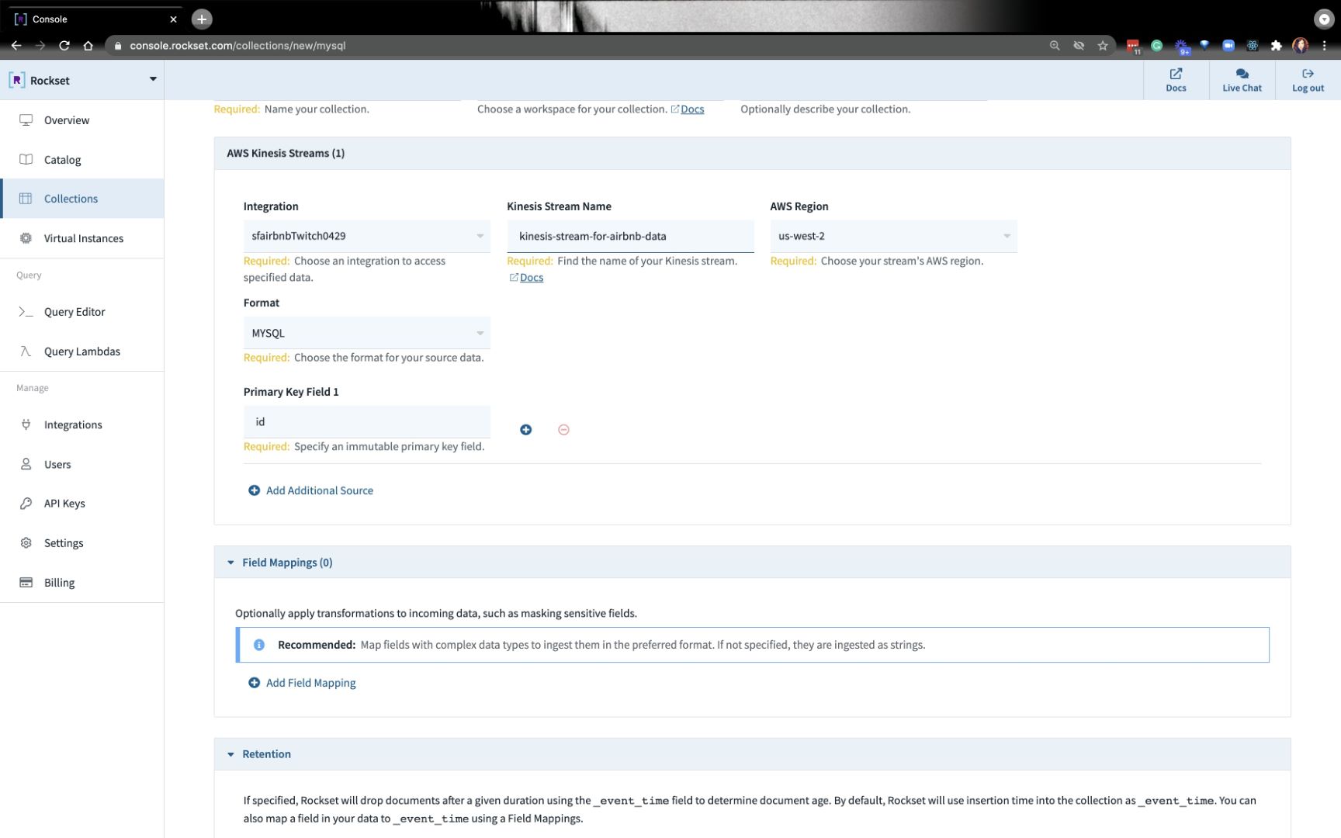Open the tab search dropdown arrow
The height and width of the screenshot is (838, 1341).
point(1324,19)
